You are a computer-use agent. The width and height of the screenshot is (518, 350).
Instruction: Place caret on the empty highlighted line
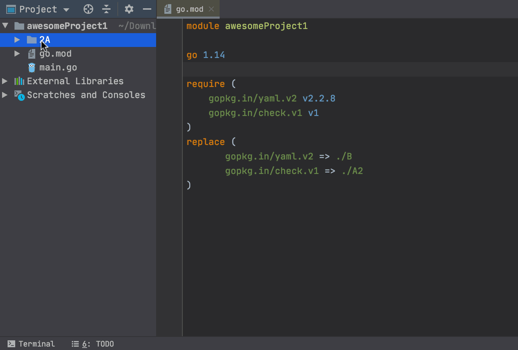pos(350,69)
